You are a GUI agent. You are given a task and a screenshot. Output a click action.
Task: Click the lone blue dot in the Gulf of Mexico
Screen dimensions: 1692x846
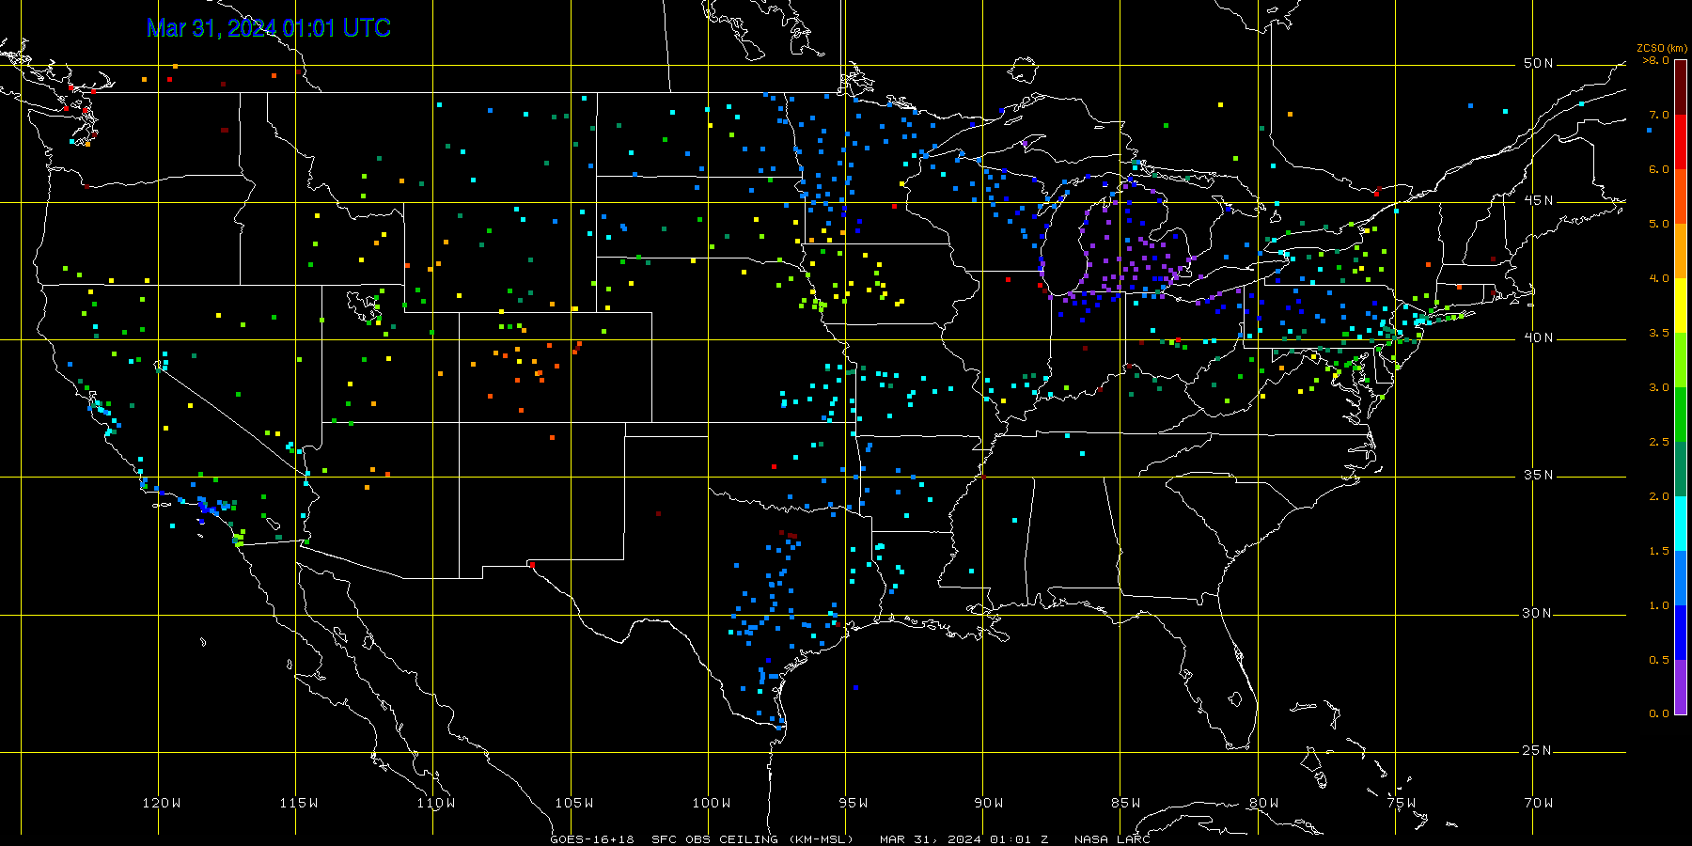(855, 687)
